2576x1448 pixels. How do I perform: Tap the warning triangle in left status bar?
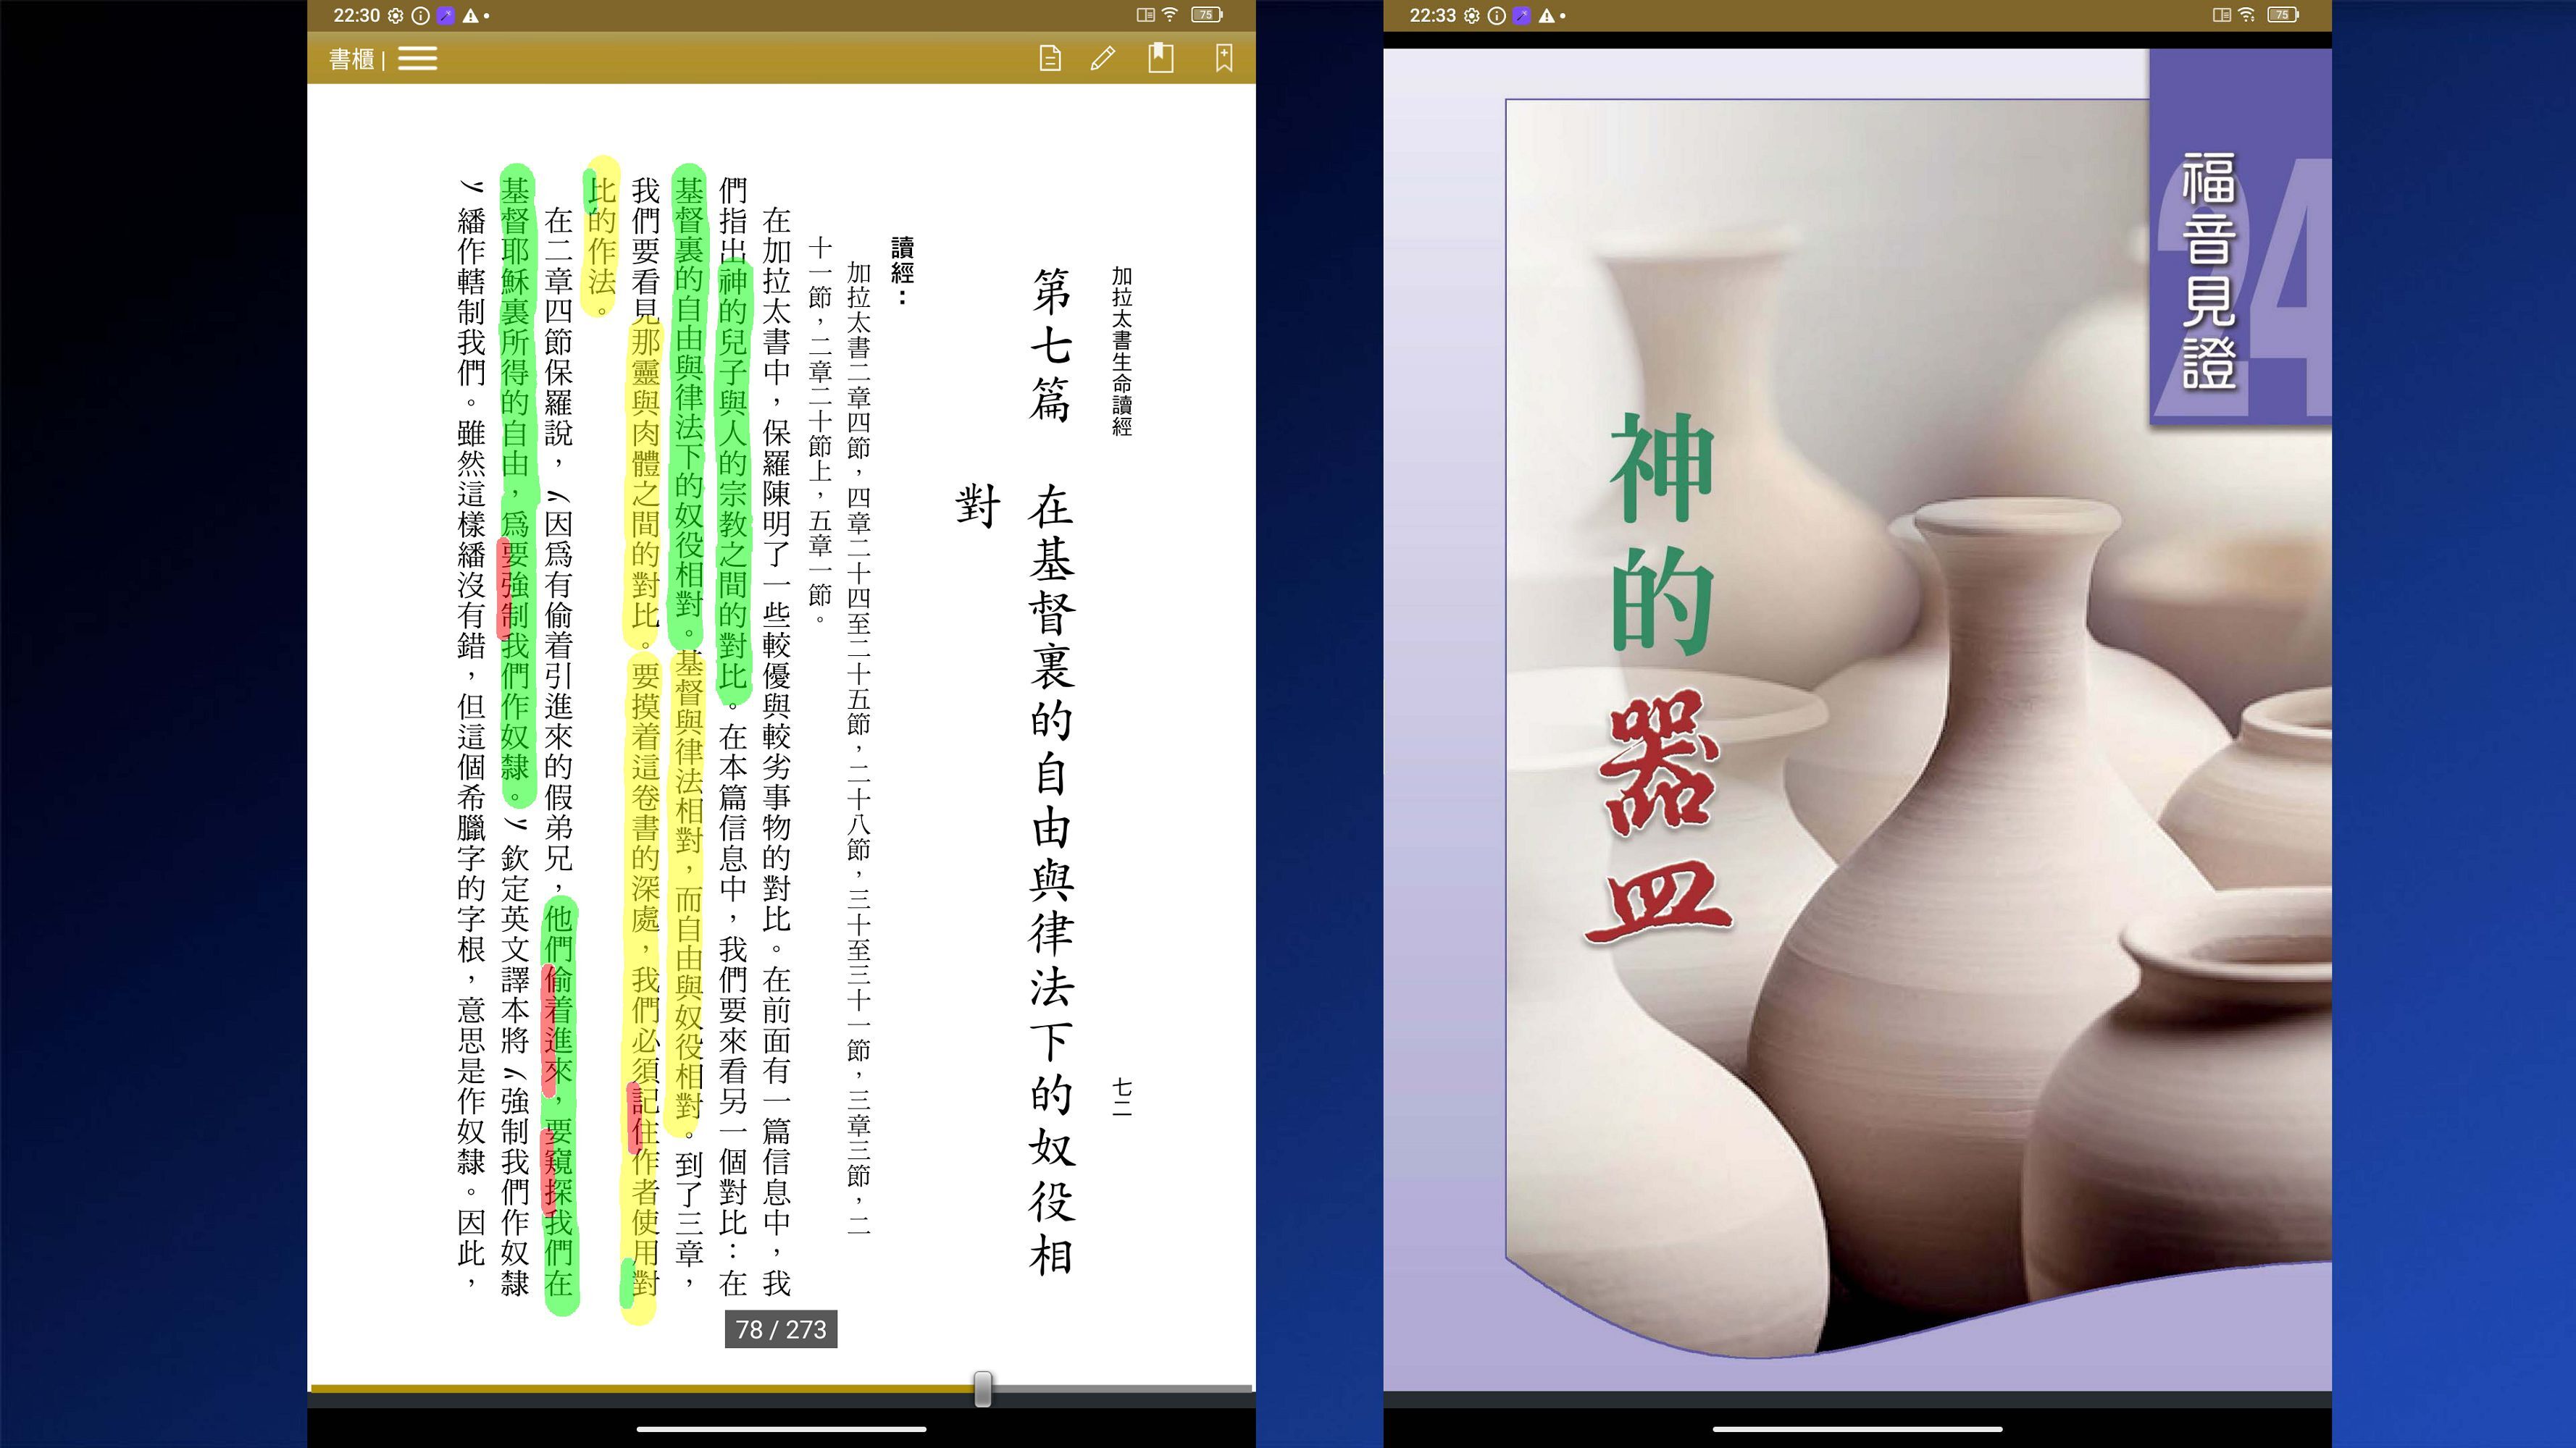(470, 15)
